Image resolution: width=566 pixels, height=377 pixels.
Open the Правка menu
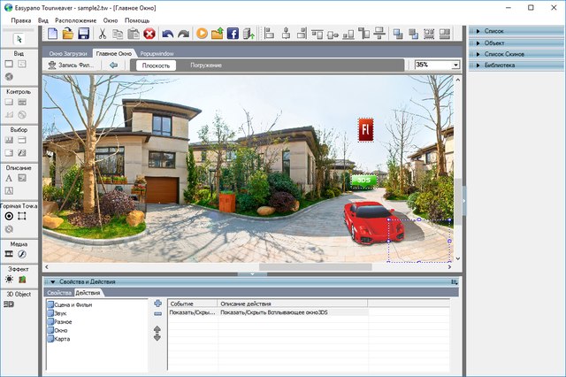(21, 20)
